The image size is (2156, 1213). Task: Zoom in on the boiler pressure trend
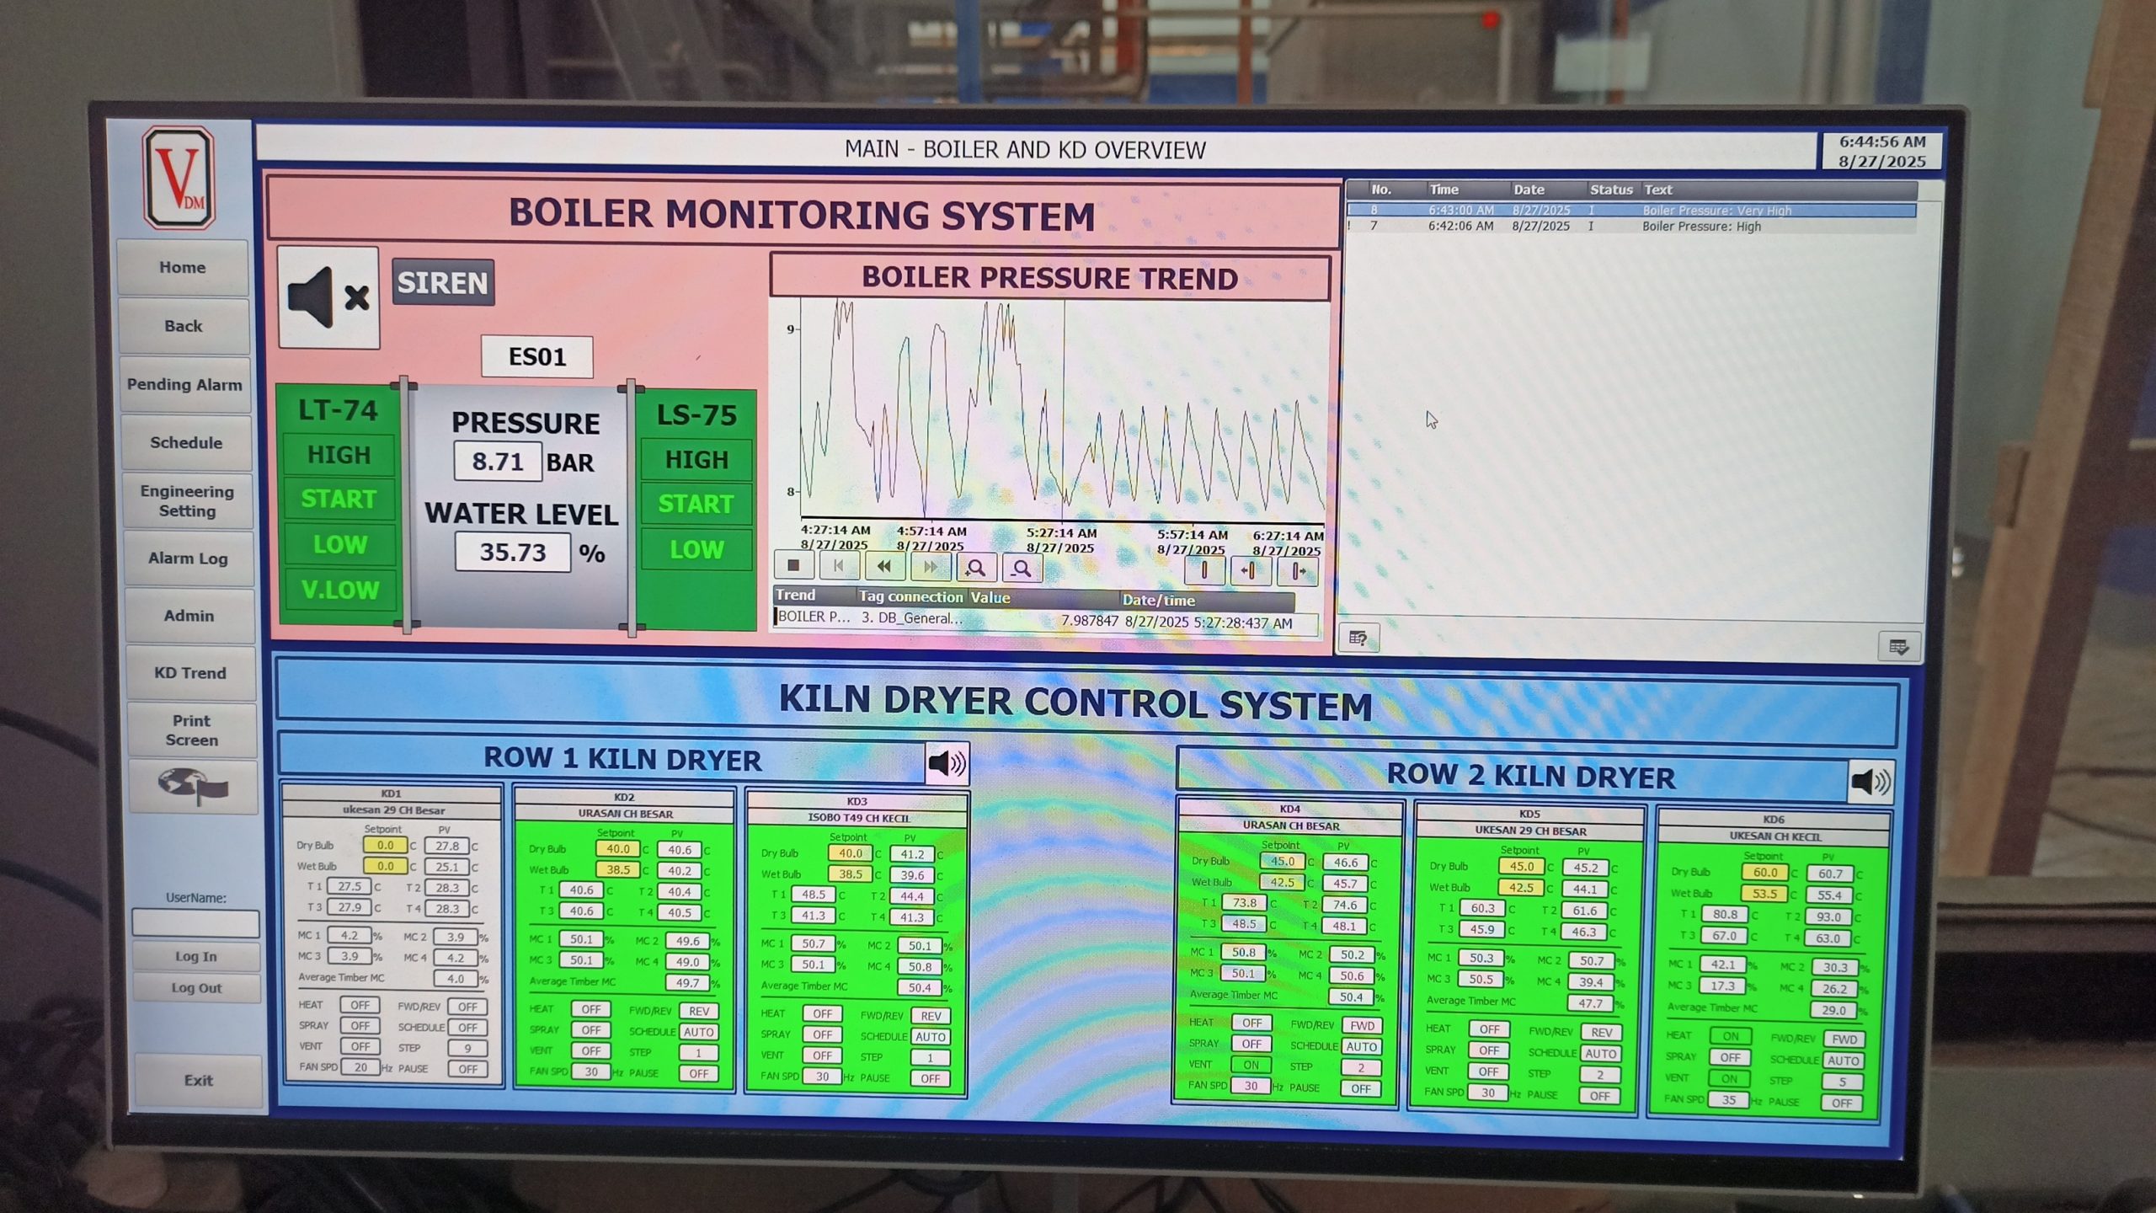976,569
